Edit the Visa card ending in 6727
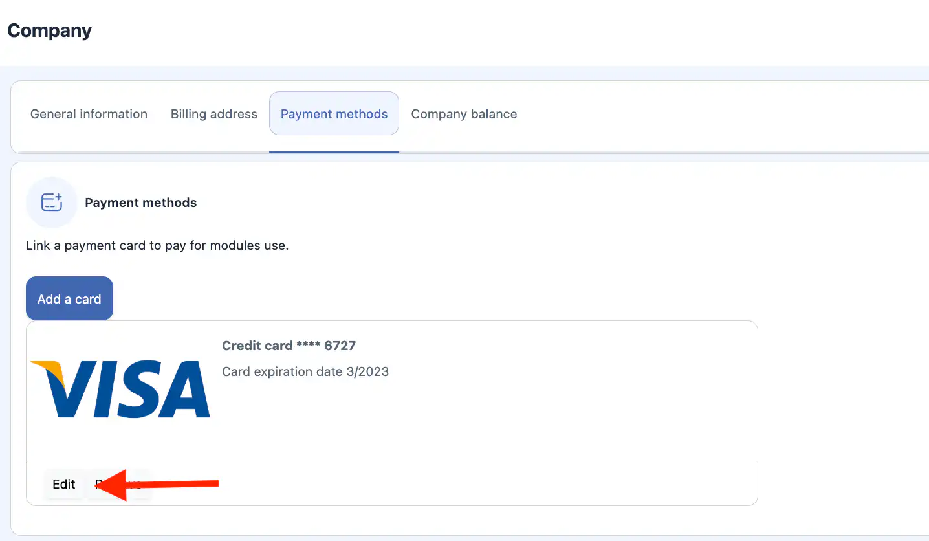Image resolution: width=929 pixels, height=541 pixels. pyautogui.click(x=64, y=484)
